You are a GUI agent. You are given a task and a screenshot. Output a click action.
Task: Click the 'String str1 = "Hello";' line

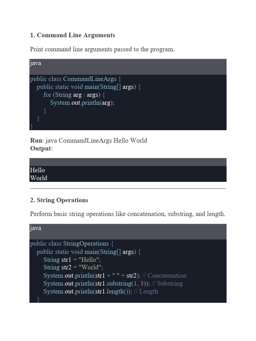pos(72,259)
